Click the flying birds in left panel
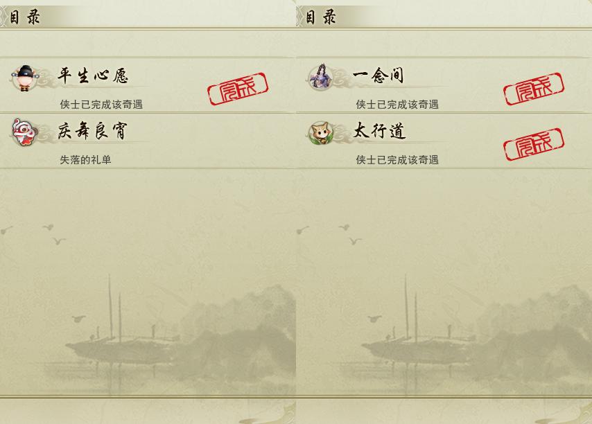 tap(34, 234)
